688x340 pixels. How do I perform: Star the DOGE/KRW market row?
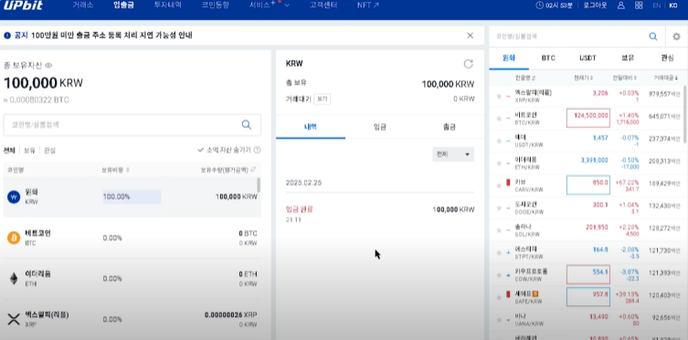pos(499,208)
